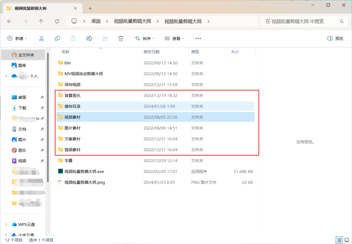The height and width of the screenshot is (244, 352).
Task: Refresh the current folder view
Action: click(57, 21)
